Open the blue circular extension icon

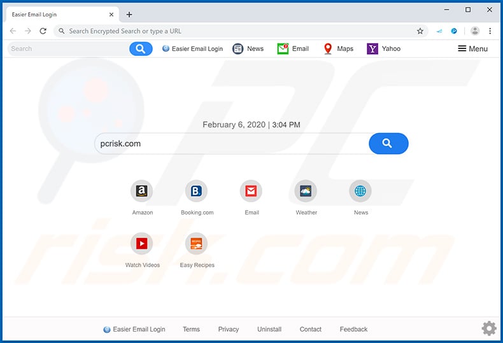click(454, 31)
